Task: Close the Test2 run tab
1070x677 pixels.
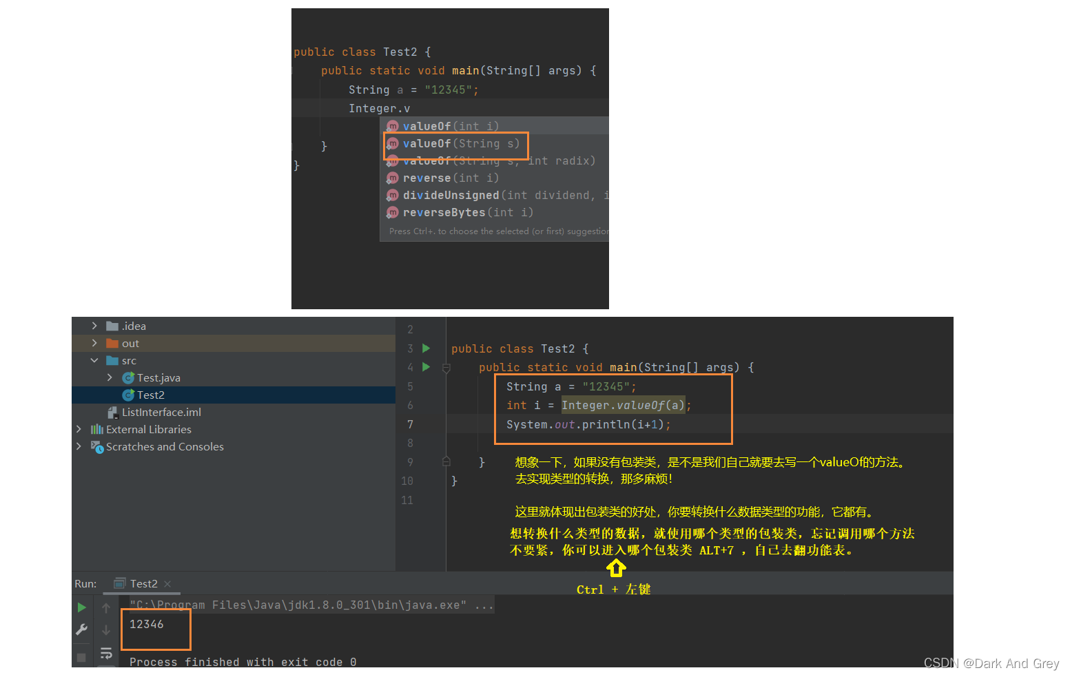Action: click(167, 584)
